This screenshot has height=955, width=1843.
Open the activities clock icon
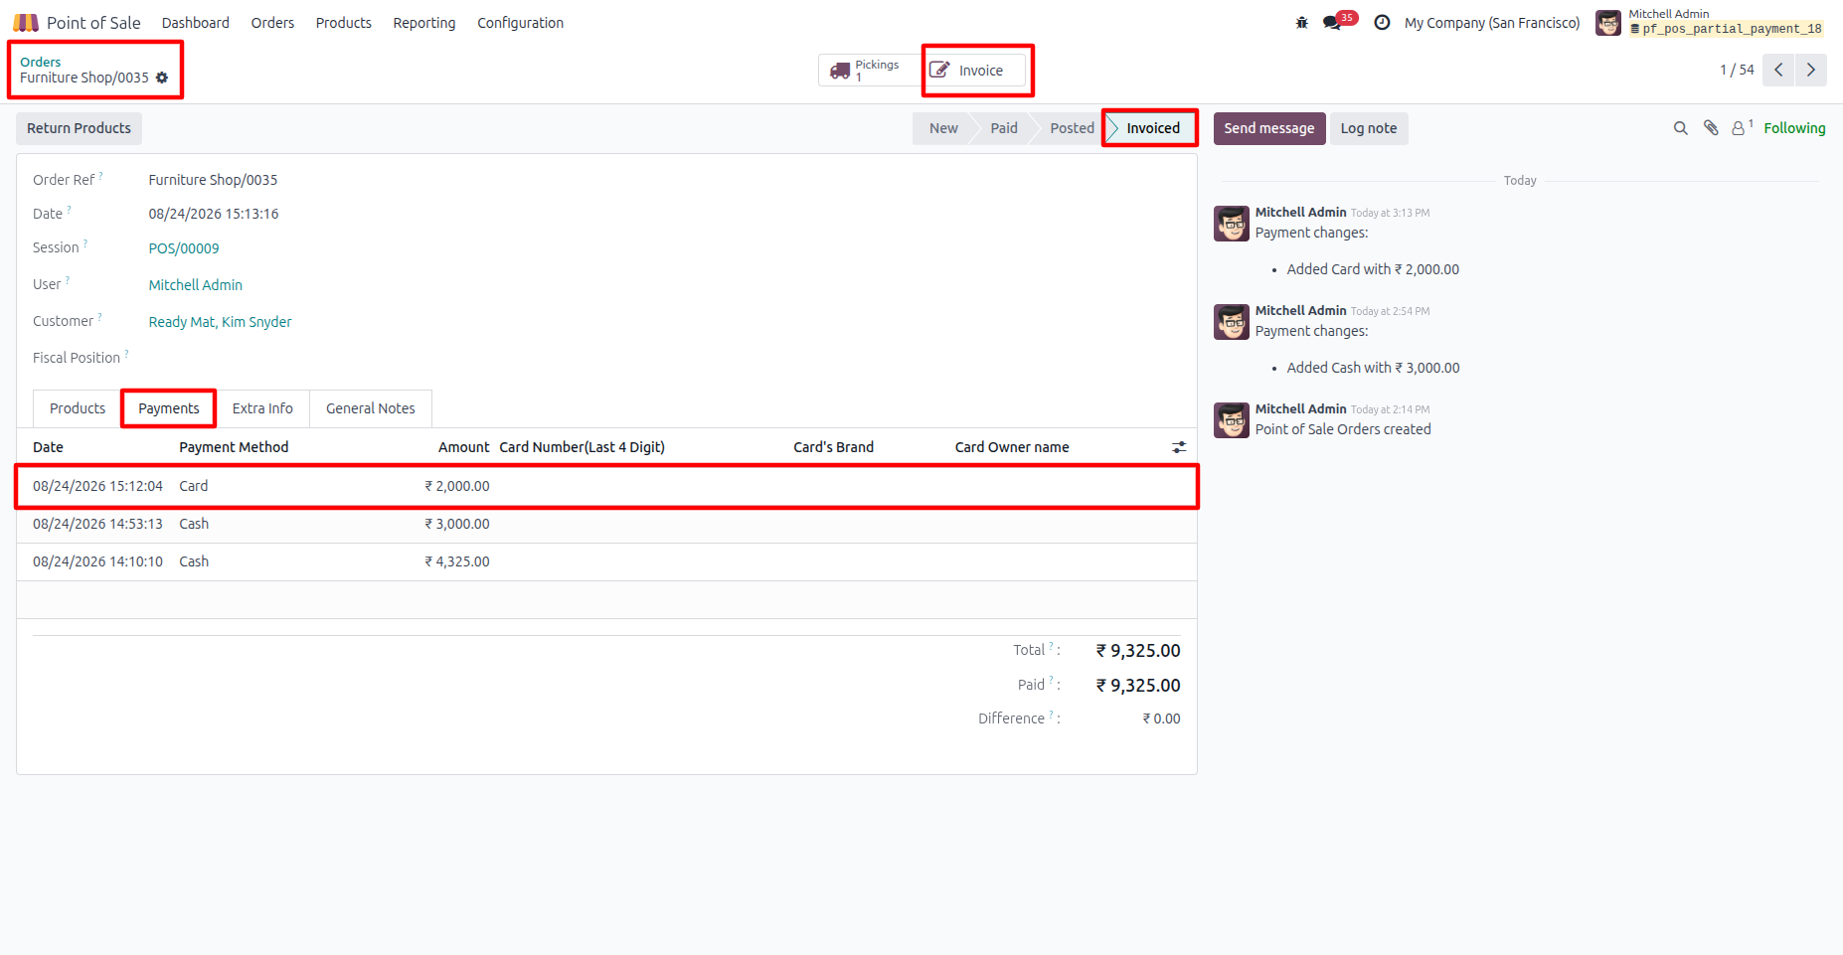tap(1382, 23)
